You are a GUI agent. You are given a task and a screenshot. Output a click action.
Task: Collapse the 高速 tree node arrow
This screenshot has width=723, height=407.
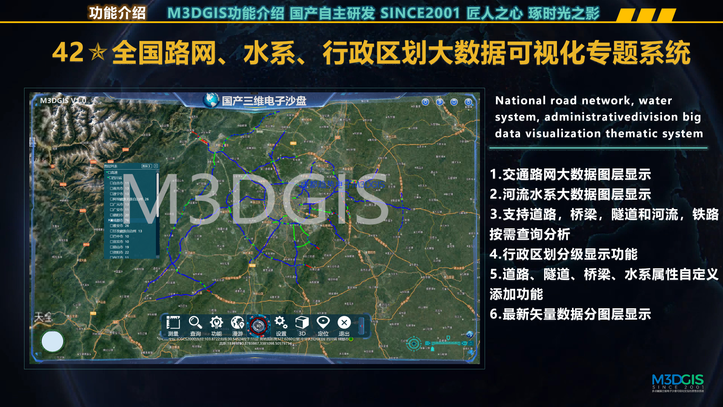[107, 172]
